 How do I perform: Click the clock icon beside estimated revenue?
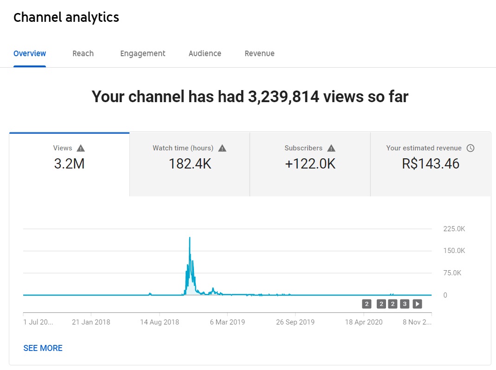(x=470, y=148)
